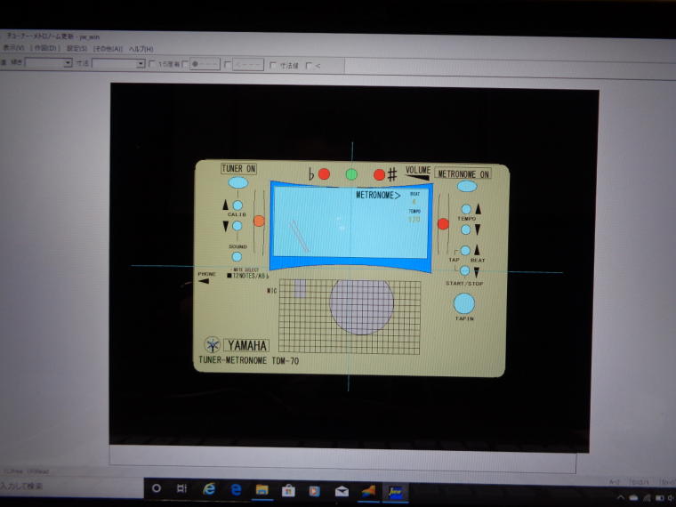The height and width of the screenshot is (507, 676).
Task: Click the SOUND round button
Action: tap(237, 256)
